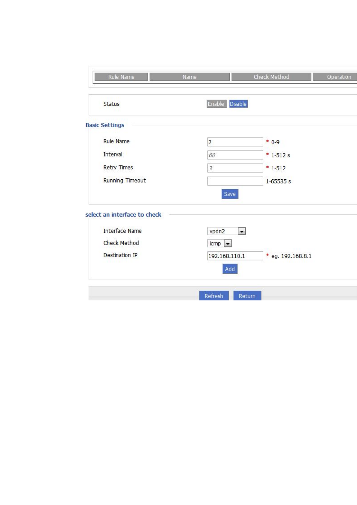Screen dimensions: 357x505
Task: Click the 'select an interface to check' heading
Action: click(x=123, y=215)
